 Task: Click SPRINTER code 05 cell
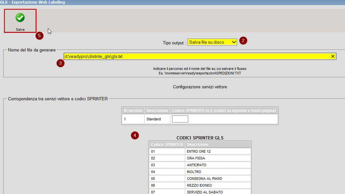point(167,178)
